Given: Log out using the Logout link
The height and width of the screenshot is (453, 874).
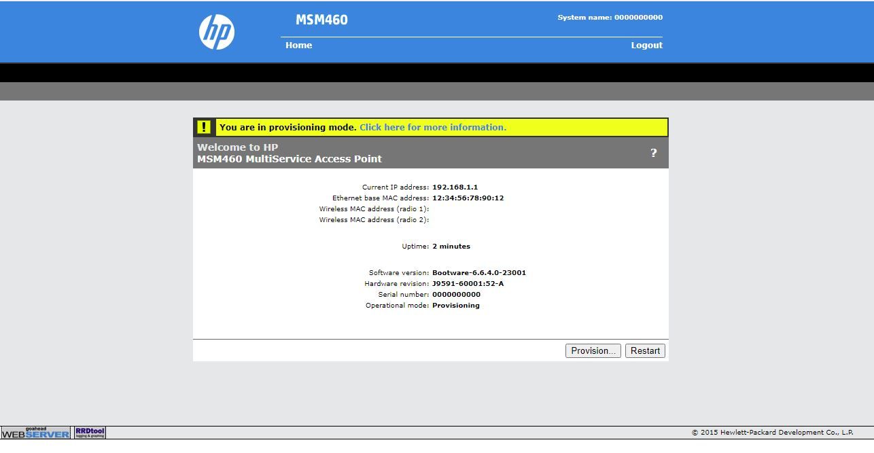Looking at the screenshot, I should [646, 46].
